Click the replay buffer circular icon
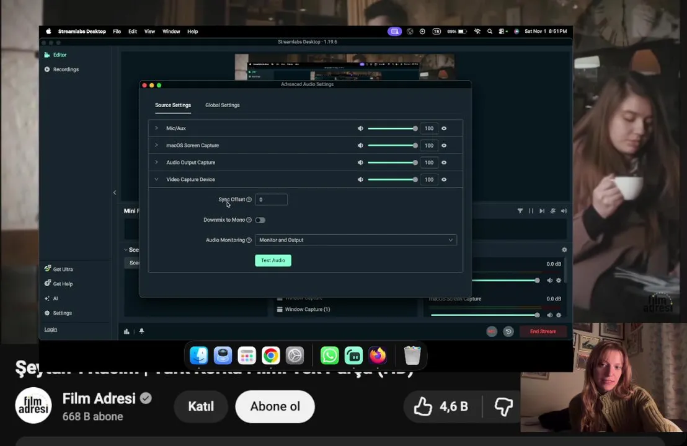 coord(508,331)
